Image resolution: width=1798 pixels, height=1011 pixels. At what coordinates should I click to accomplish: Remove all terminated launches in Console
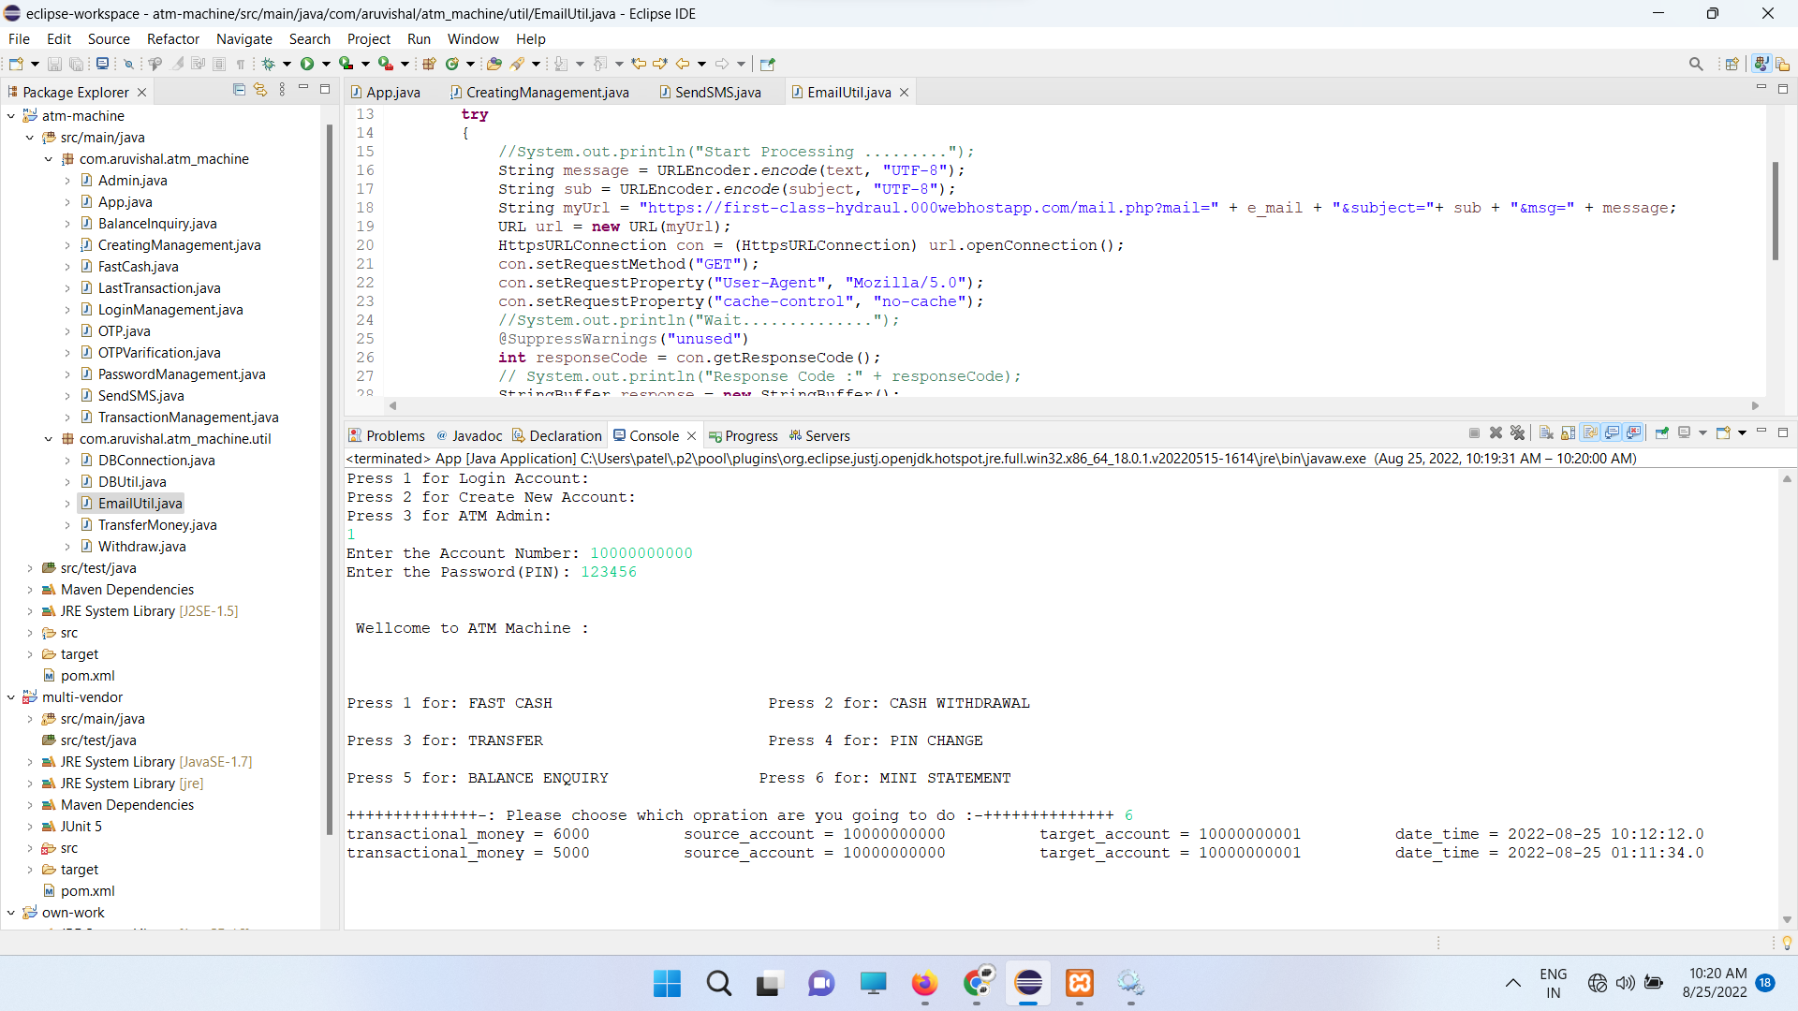[x=1518, y=433]
